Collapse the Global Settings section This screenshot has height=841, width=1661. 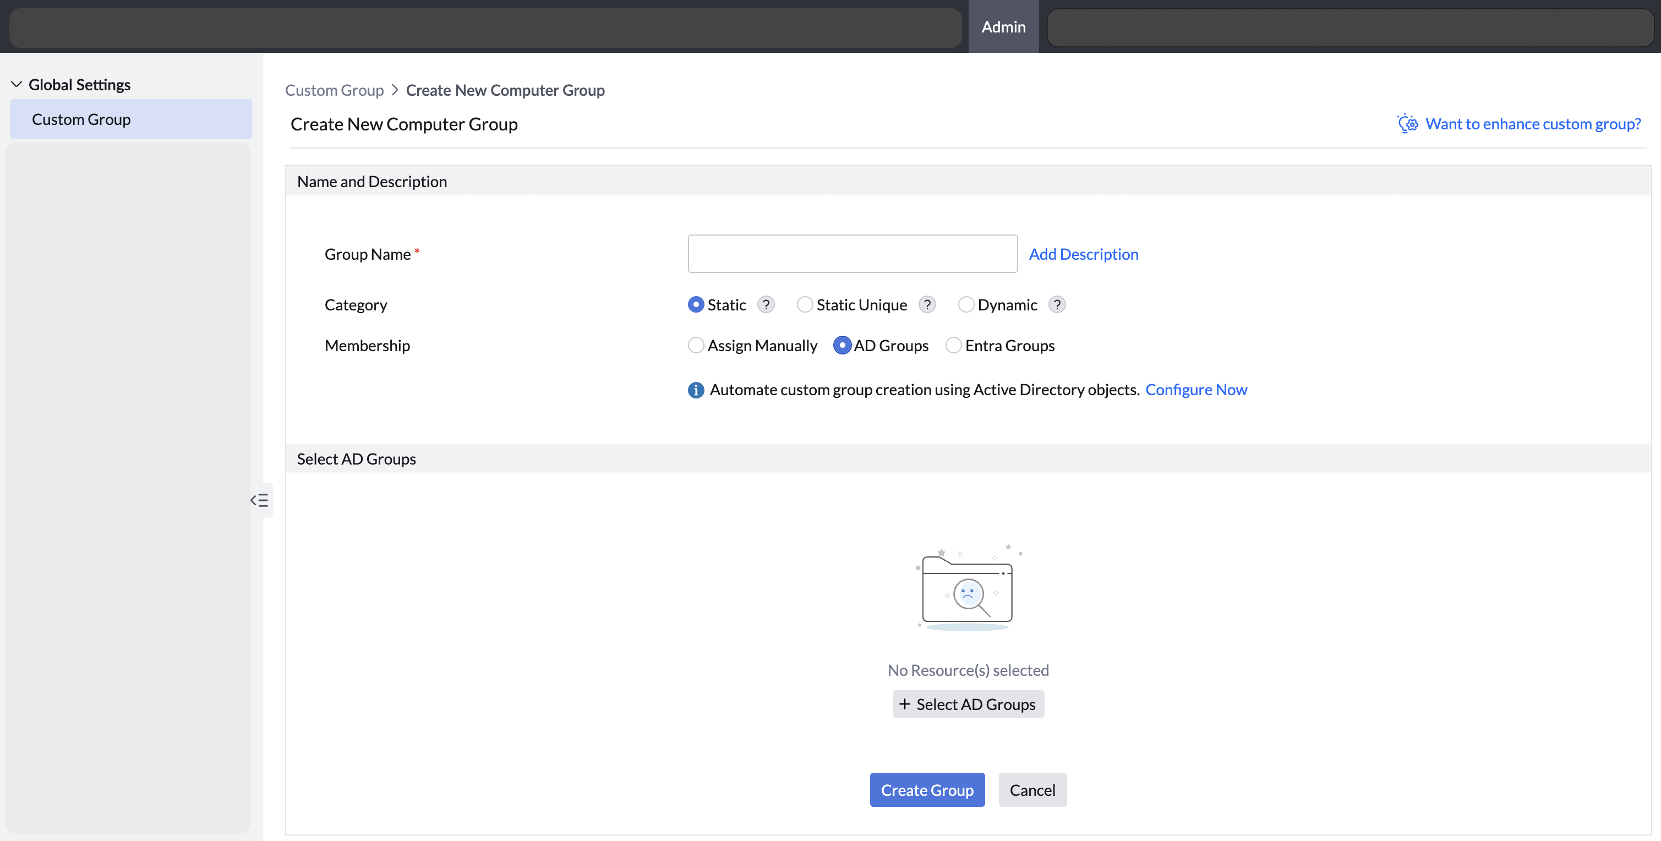pyautogui.click(x=17, y=85)
